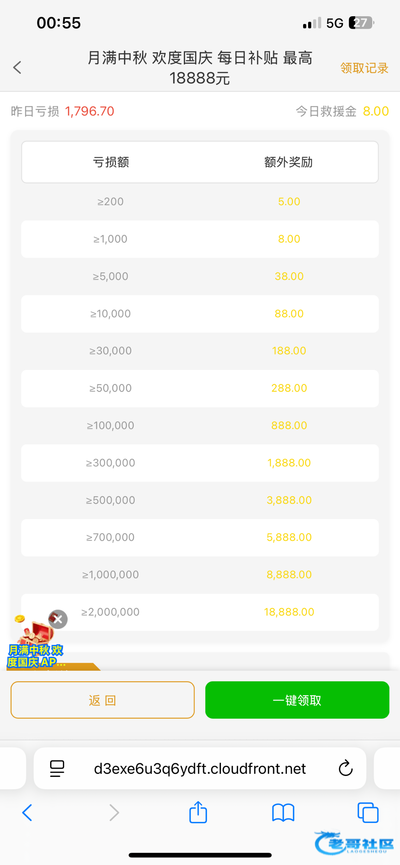Open Safari page settings reader icon
400x865 pixels.
tap(57, 768)
